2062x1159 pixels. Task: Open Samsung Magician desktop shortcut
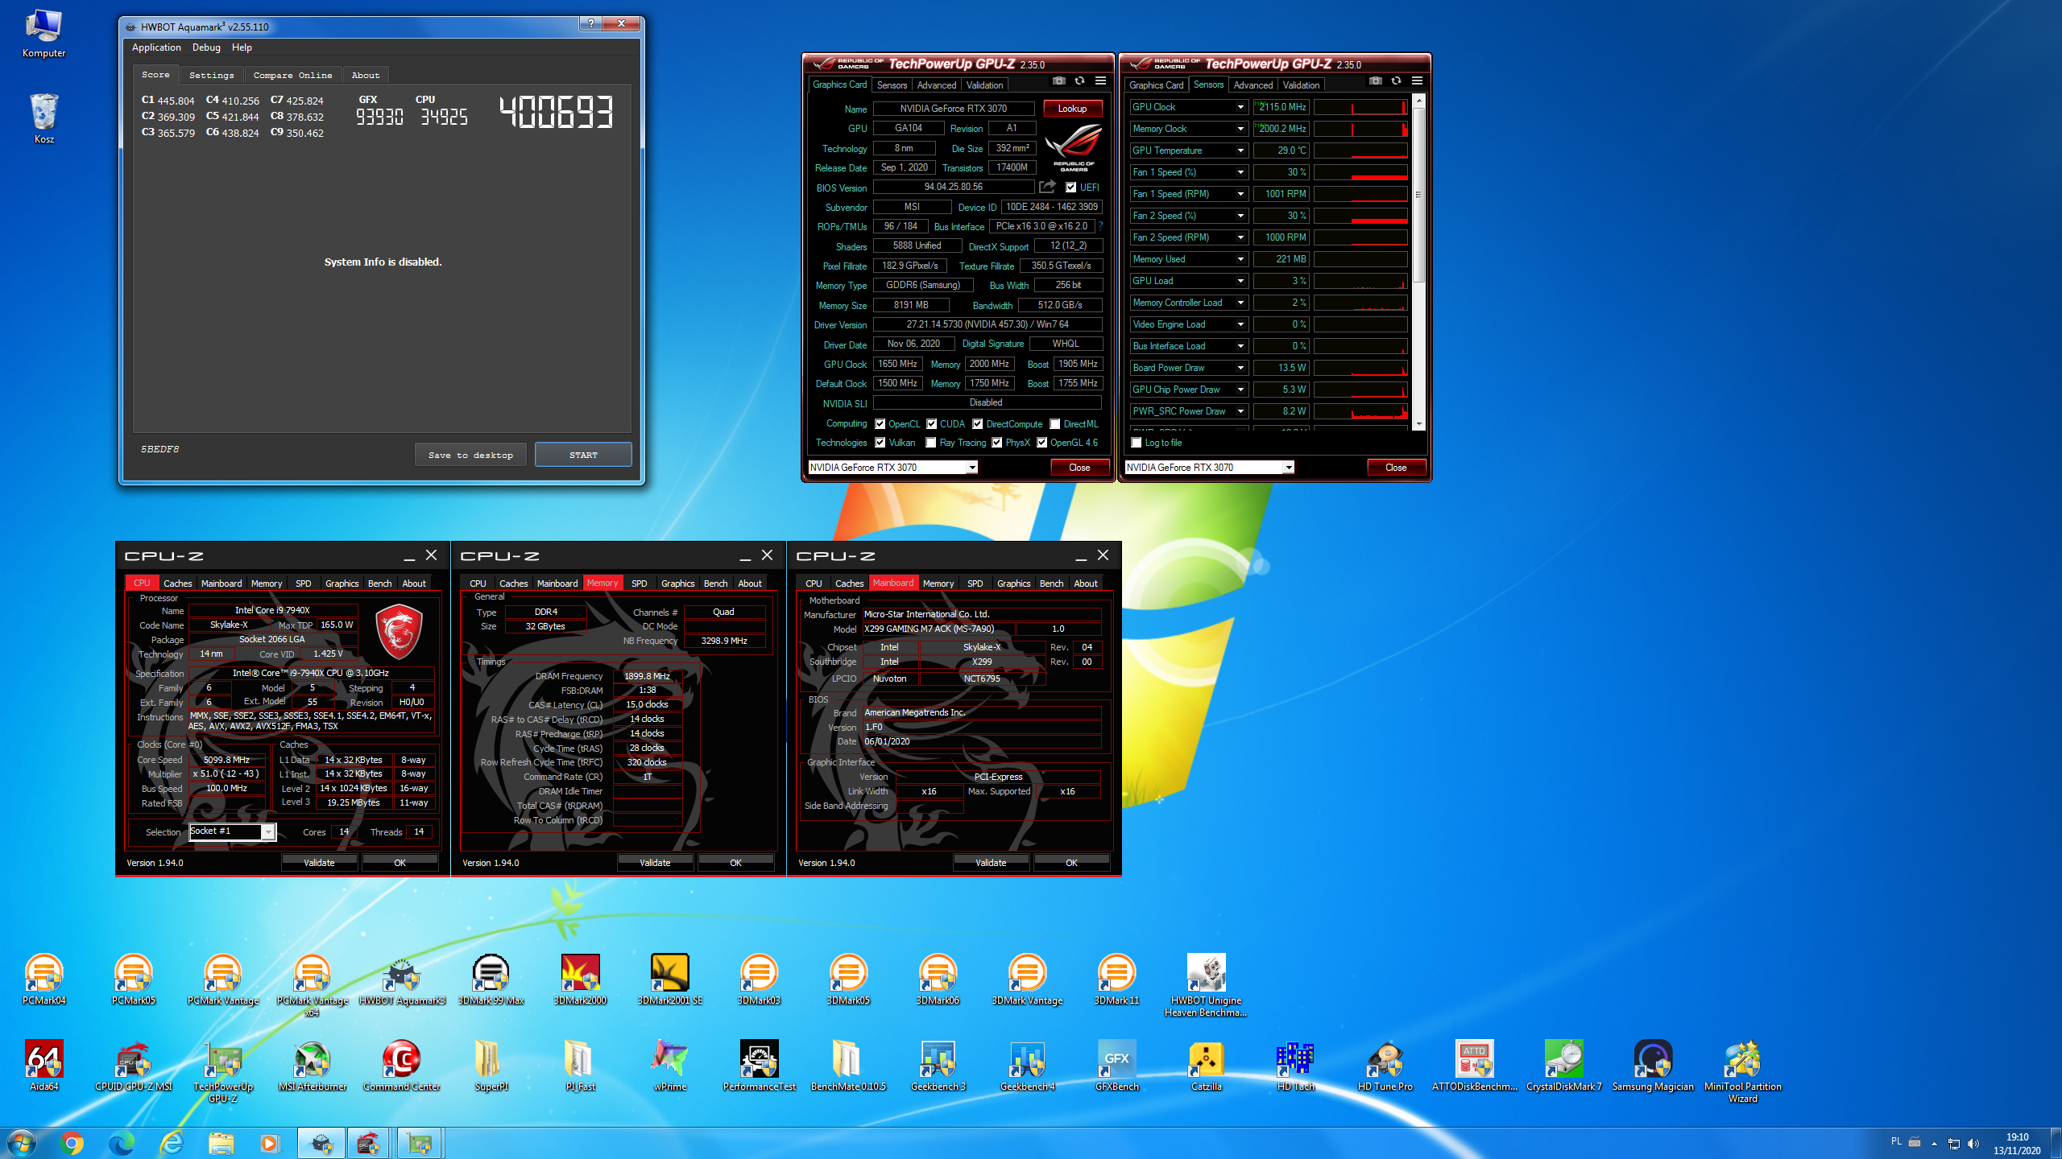point(1653,1066)
